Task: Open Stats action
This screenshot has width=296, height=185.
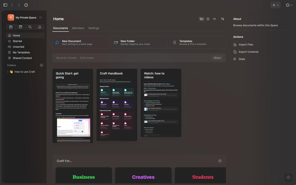Action: [239, 59]
